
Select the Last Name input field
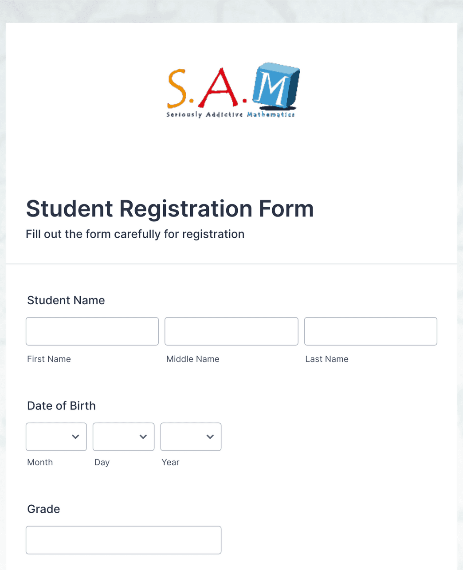coord(370,331)
